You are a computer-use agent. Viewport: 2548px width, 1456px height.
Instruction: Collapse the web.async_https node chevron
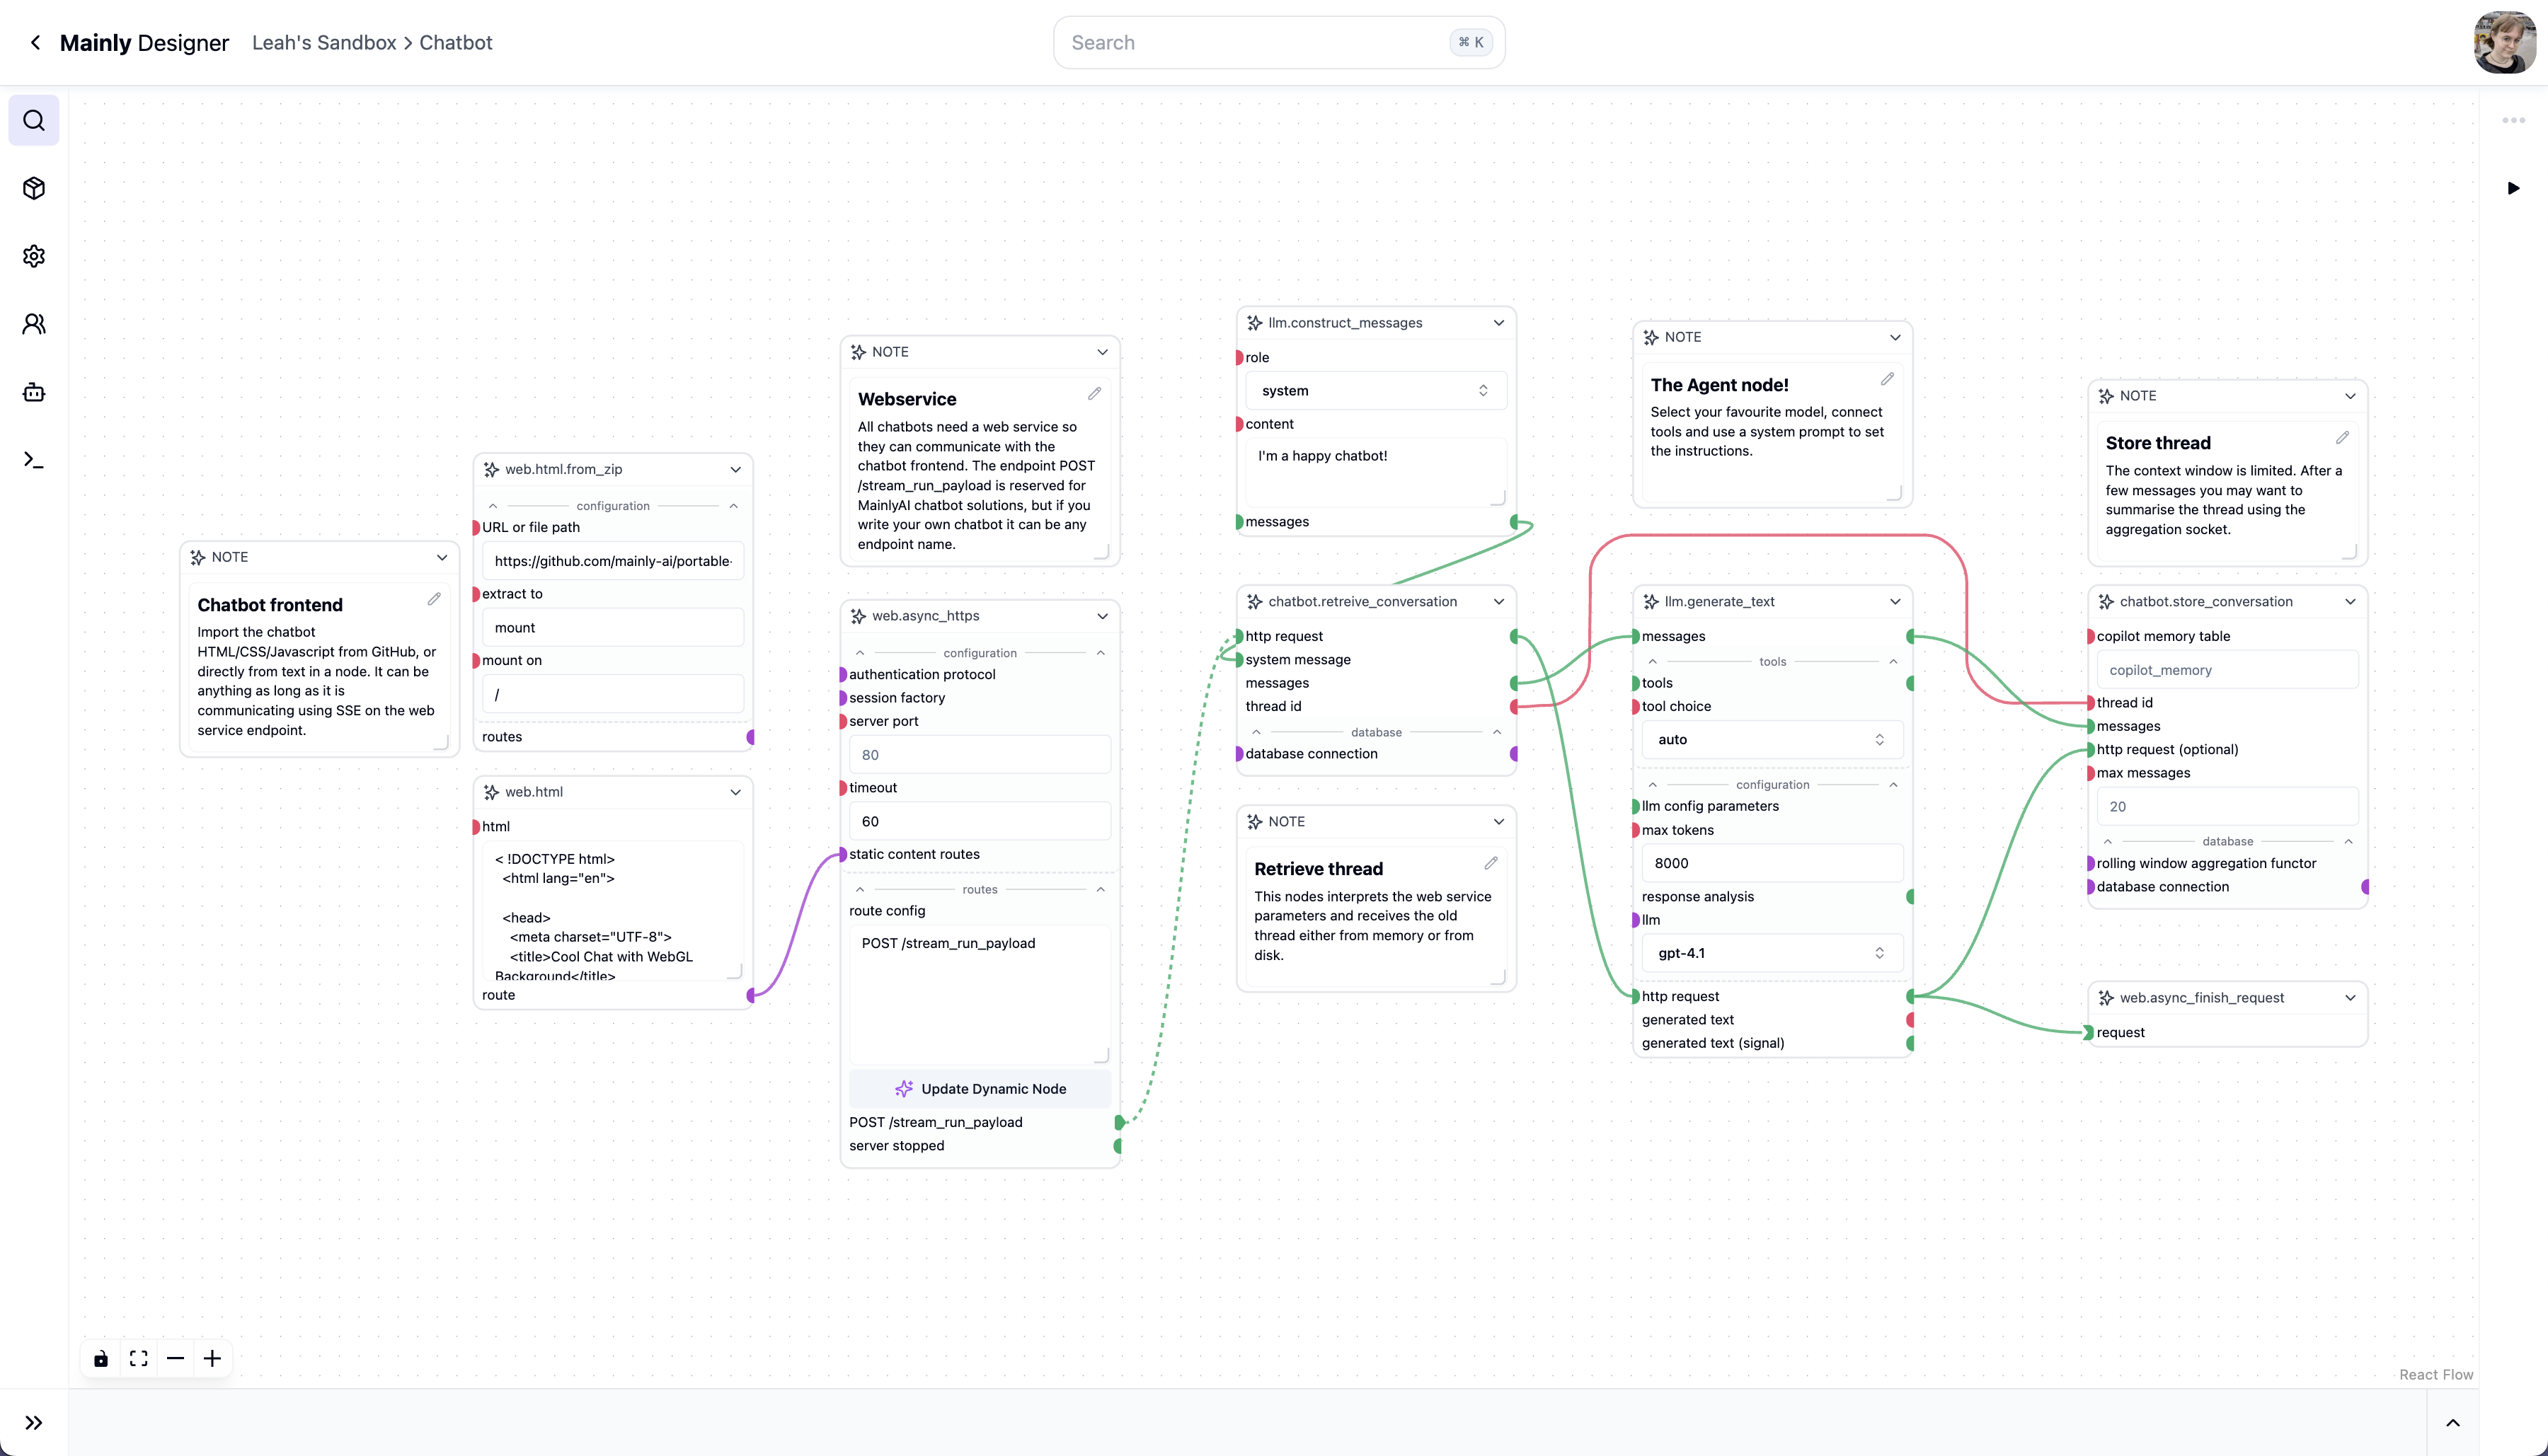[x=1101, y=616]
